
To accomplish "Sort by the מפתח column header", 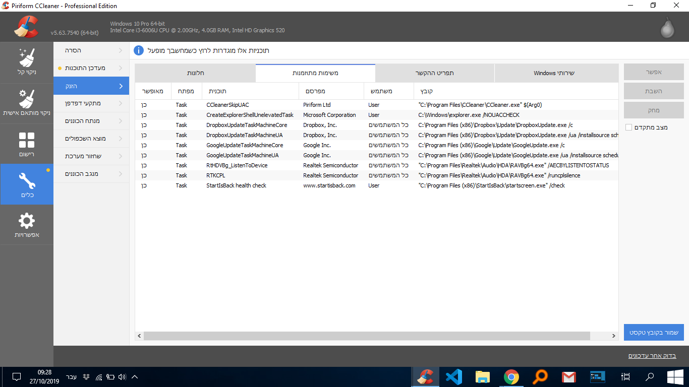I will coord(187,91).
